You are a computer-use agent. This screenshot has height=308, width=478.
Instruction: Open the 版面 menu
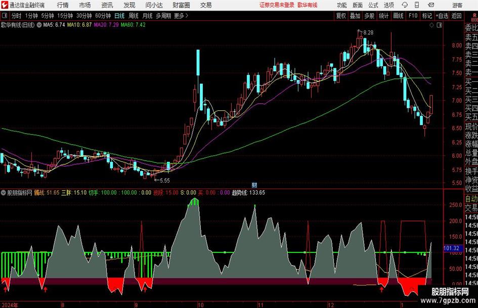[x=358, y=5]
